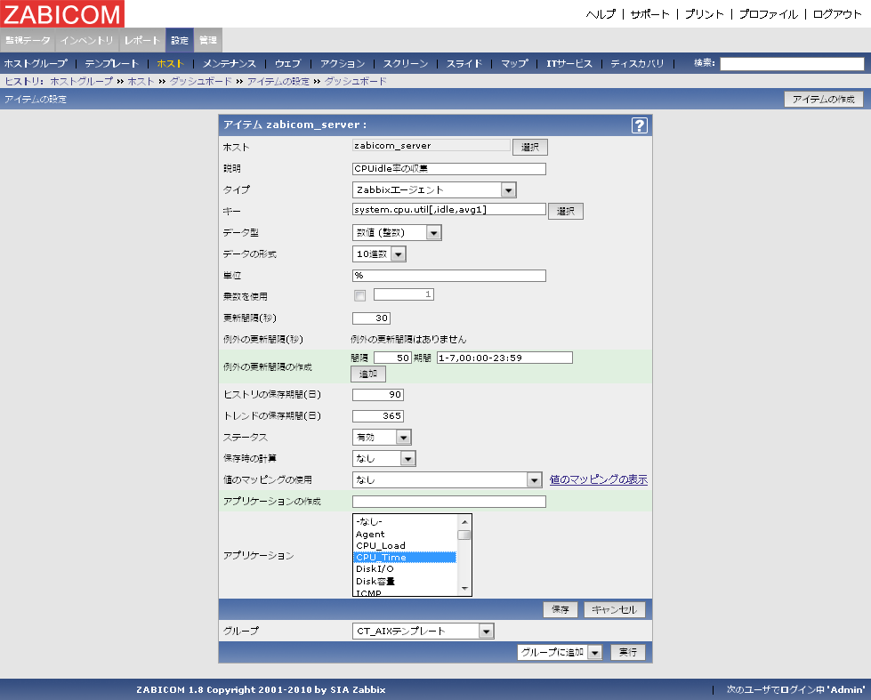The height and width of the screenshot is (700, 871).
Task: Select Agent in application list
Action: (x=405, y=534)
